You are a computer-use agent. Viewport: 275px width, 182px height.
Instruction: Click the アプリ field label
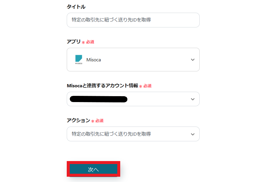(x=74, y=42)
